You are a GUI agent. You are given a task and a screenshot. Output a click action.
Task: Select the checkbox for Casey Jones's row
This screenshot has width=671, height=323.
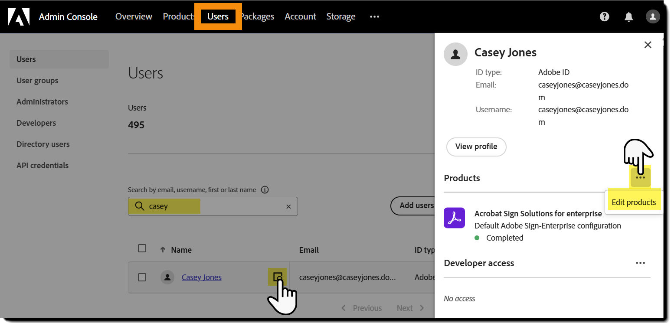pyautogui.click(x=142, y=277)
